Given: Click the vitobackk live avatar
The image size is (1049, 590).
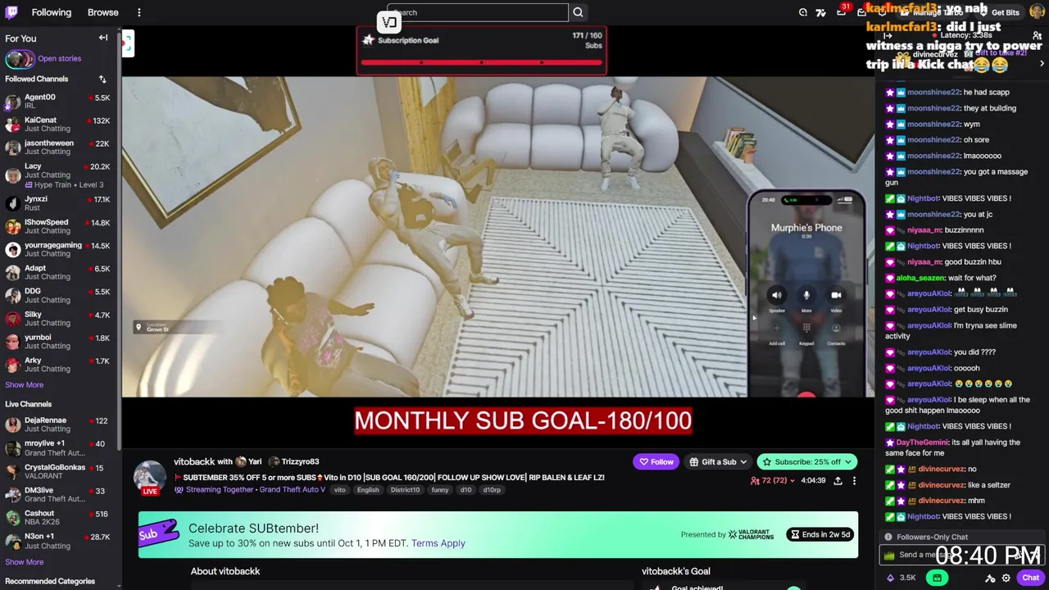Looking at the screenshot, I should coord(150,478).
